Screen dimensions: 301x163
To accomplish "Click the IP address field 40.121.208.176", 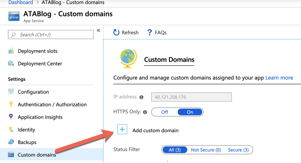I will tap(192, 97).
